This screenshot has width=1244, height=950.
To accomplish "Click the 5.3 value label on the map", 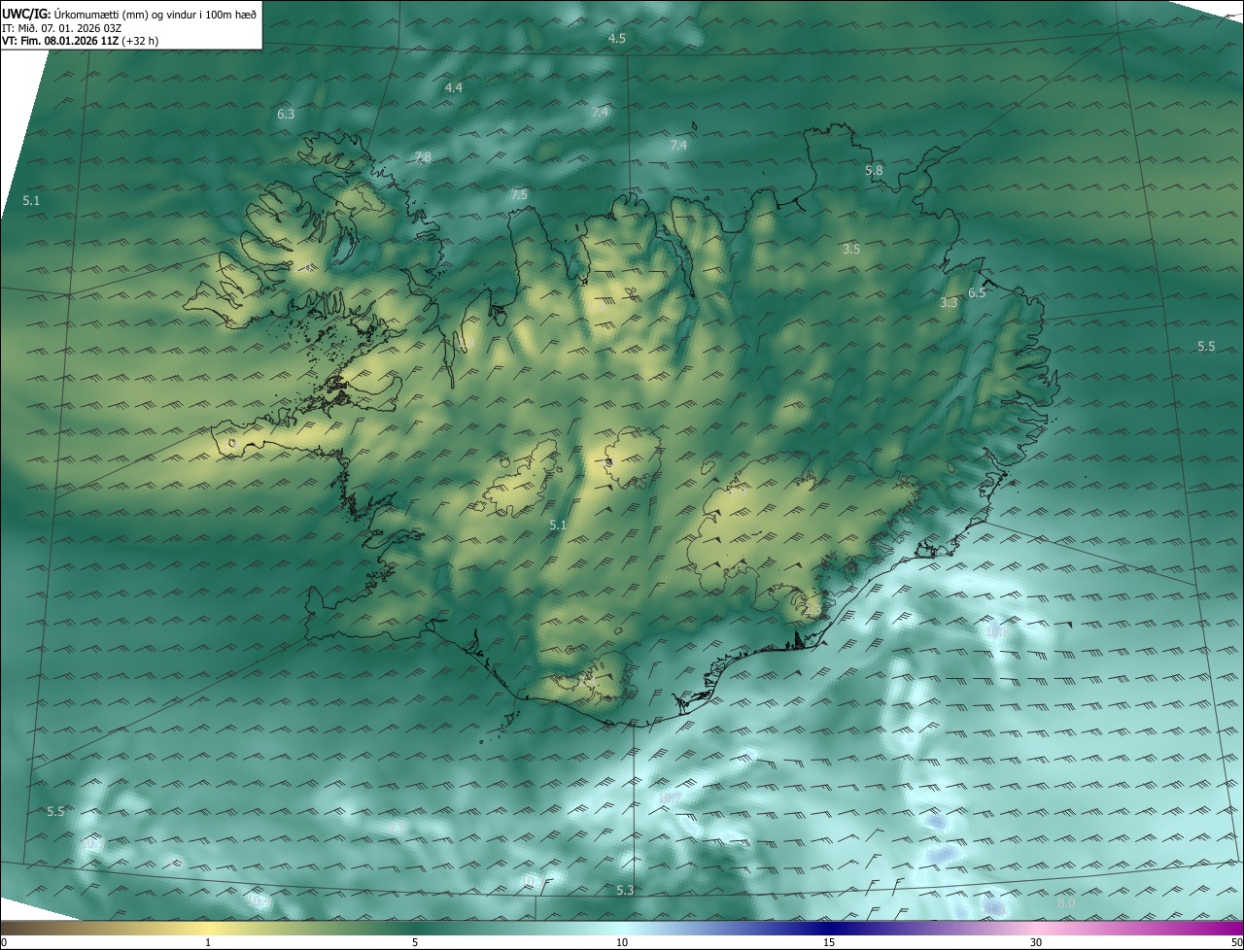I will (x=625, y=891).
